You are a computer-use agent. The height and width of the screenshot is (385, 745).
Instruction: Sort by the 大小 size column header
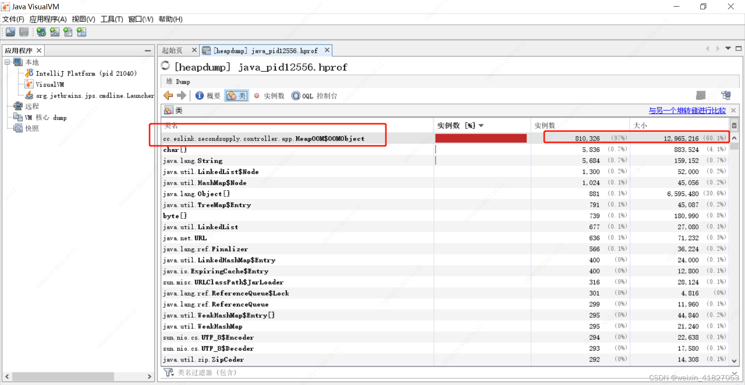tap(679, 125)
